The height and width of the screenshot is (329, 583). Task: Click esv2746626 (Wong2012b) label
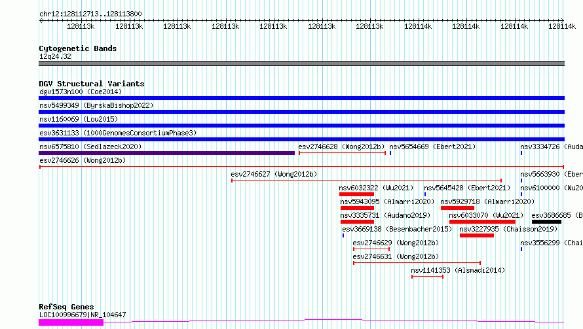pos(83,160)
